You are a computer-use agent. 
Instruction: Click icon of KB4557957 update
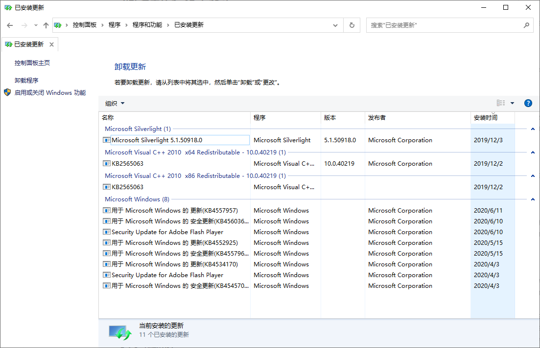(106, 210)
